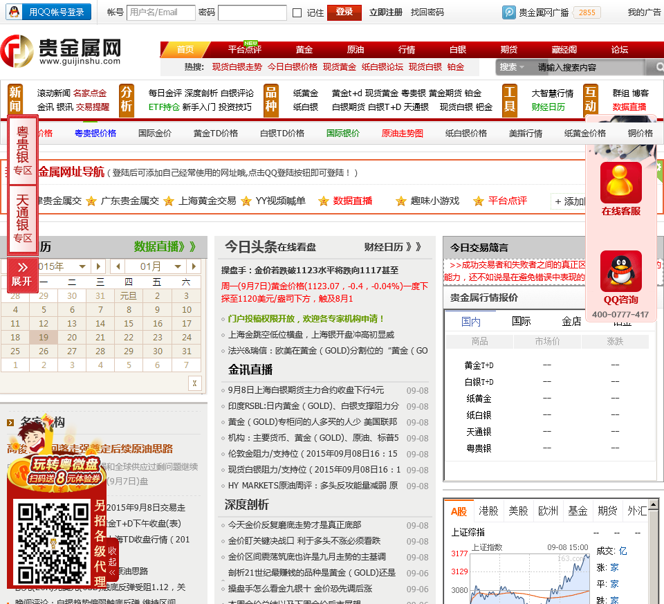Click the 2855 broadcast count badge

click(587, 12)
